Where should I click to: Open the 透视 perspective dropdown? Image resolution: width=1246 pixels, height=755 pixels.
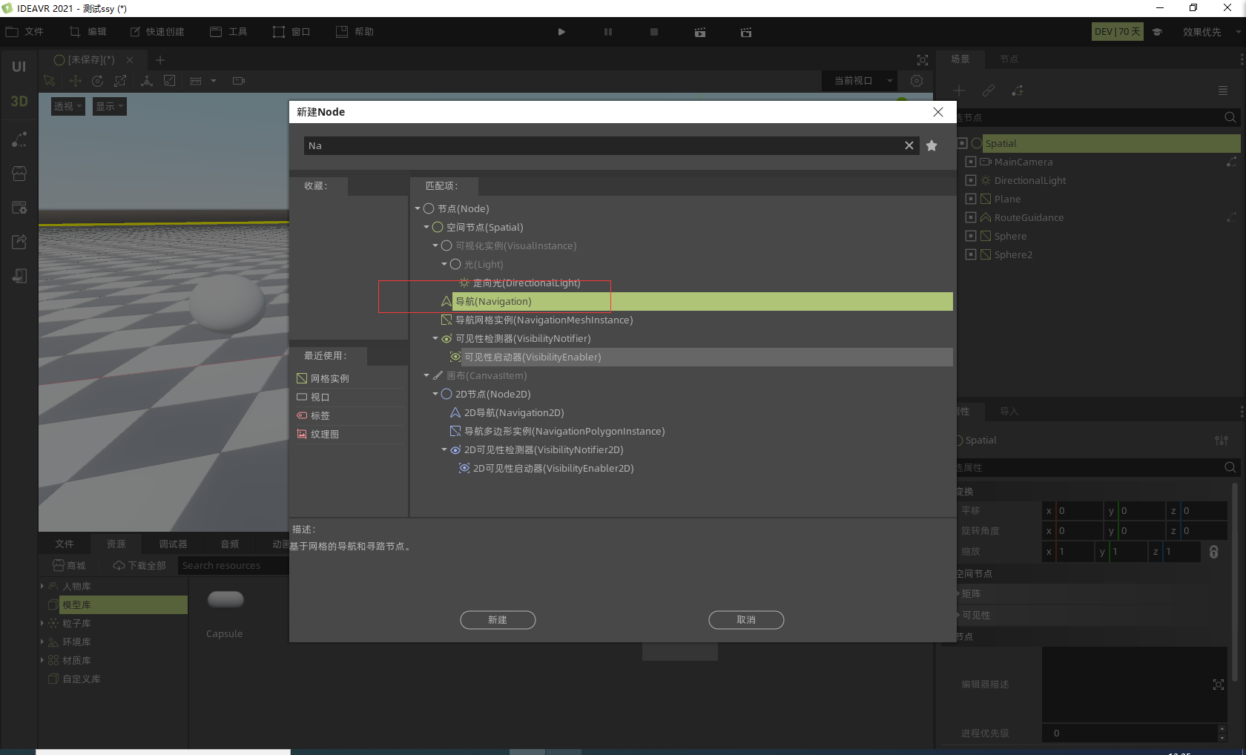67,106
